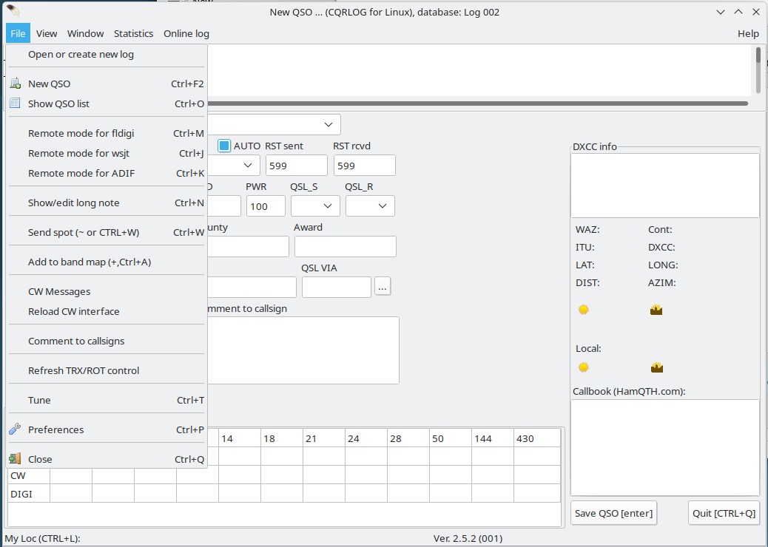
Task: Open the View menu
Action: pos(47,33)
